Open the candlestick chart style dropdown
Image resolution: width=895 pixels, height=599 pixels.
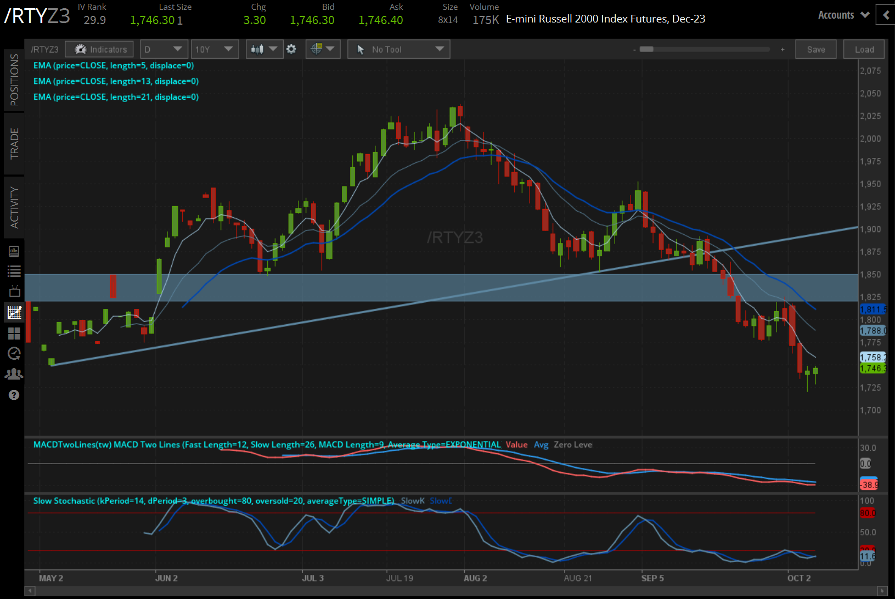coord(264,49)
